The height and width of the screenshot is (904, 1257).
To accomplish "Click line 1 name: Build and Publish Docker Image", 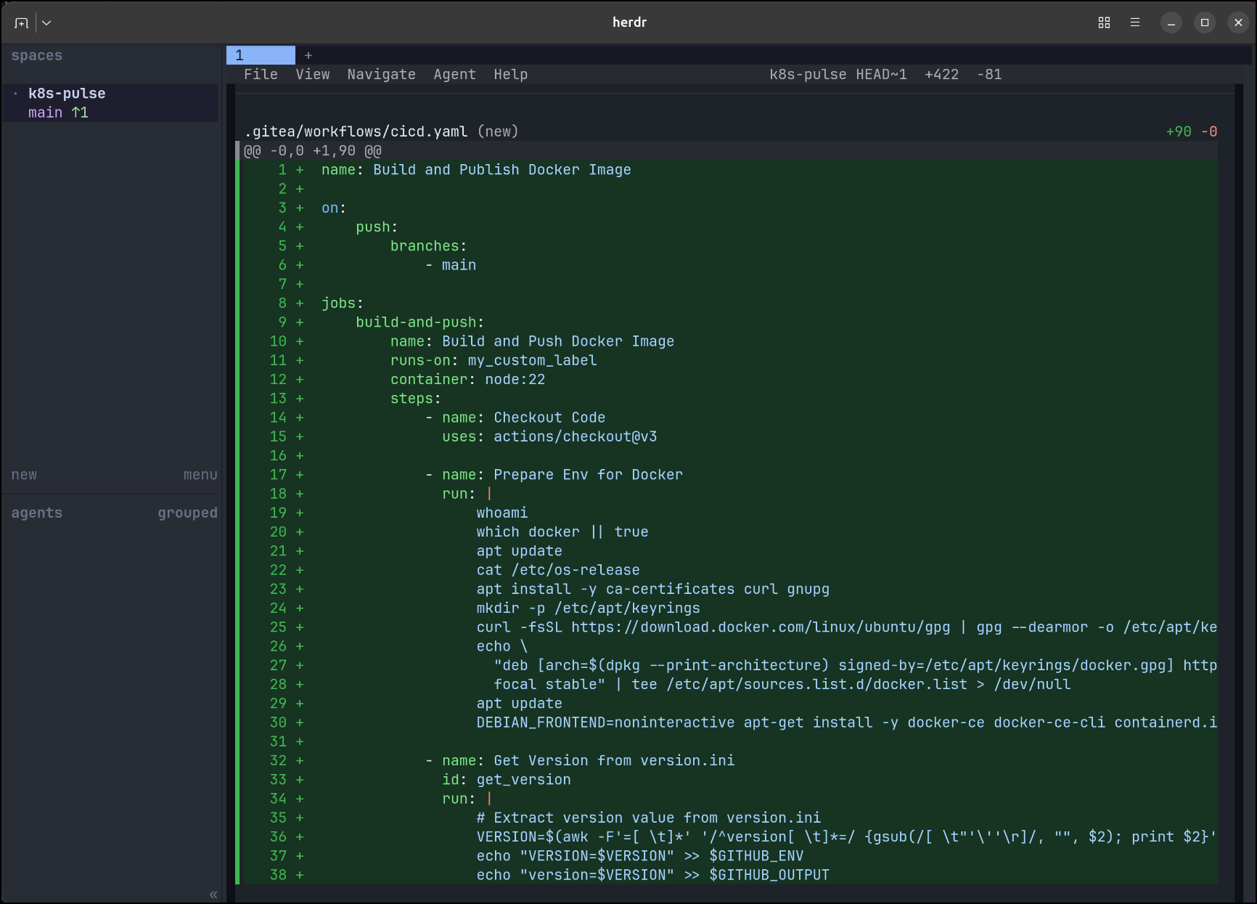I will (476, 170).
